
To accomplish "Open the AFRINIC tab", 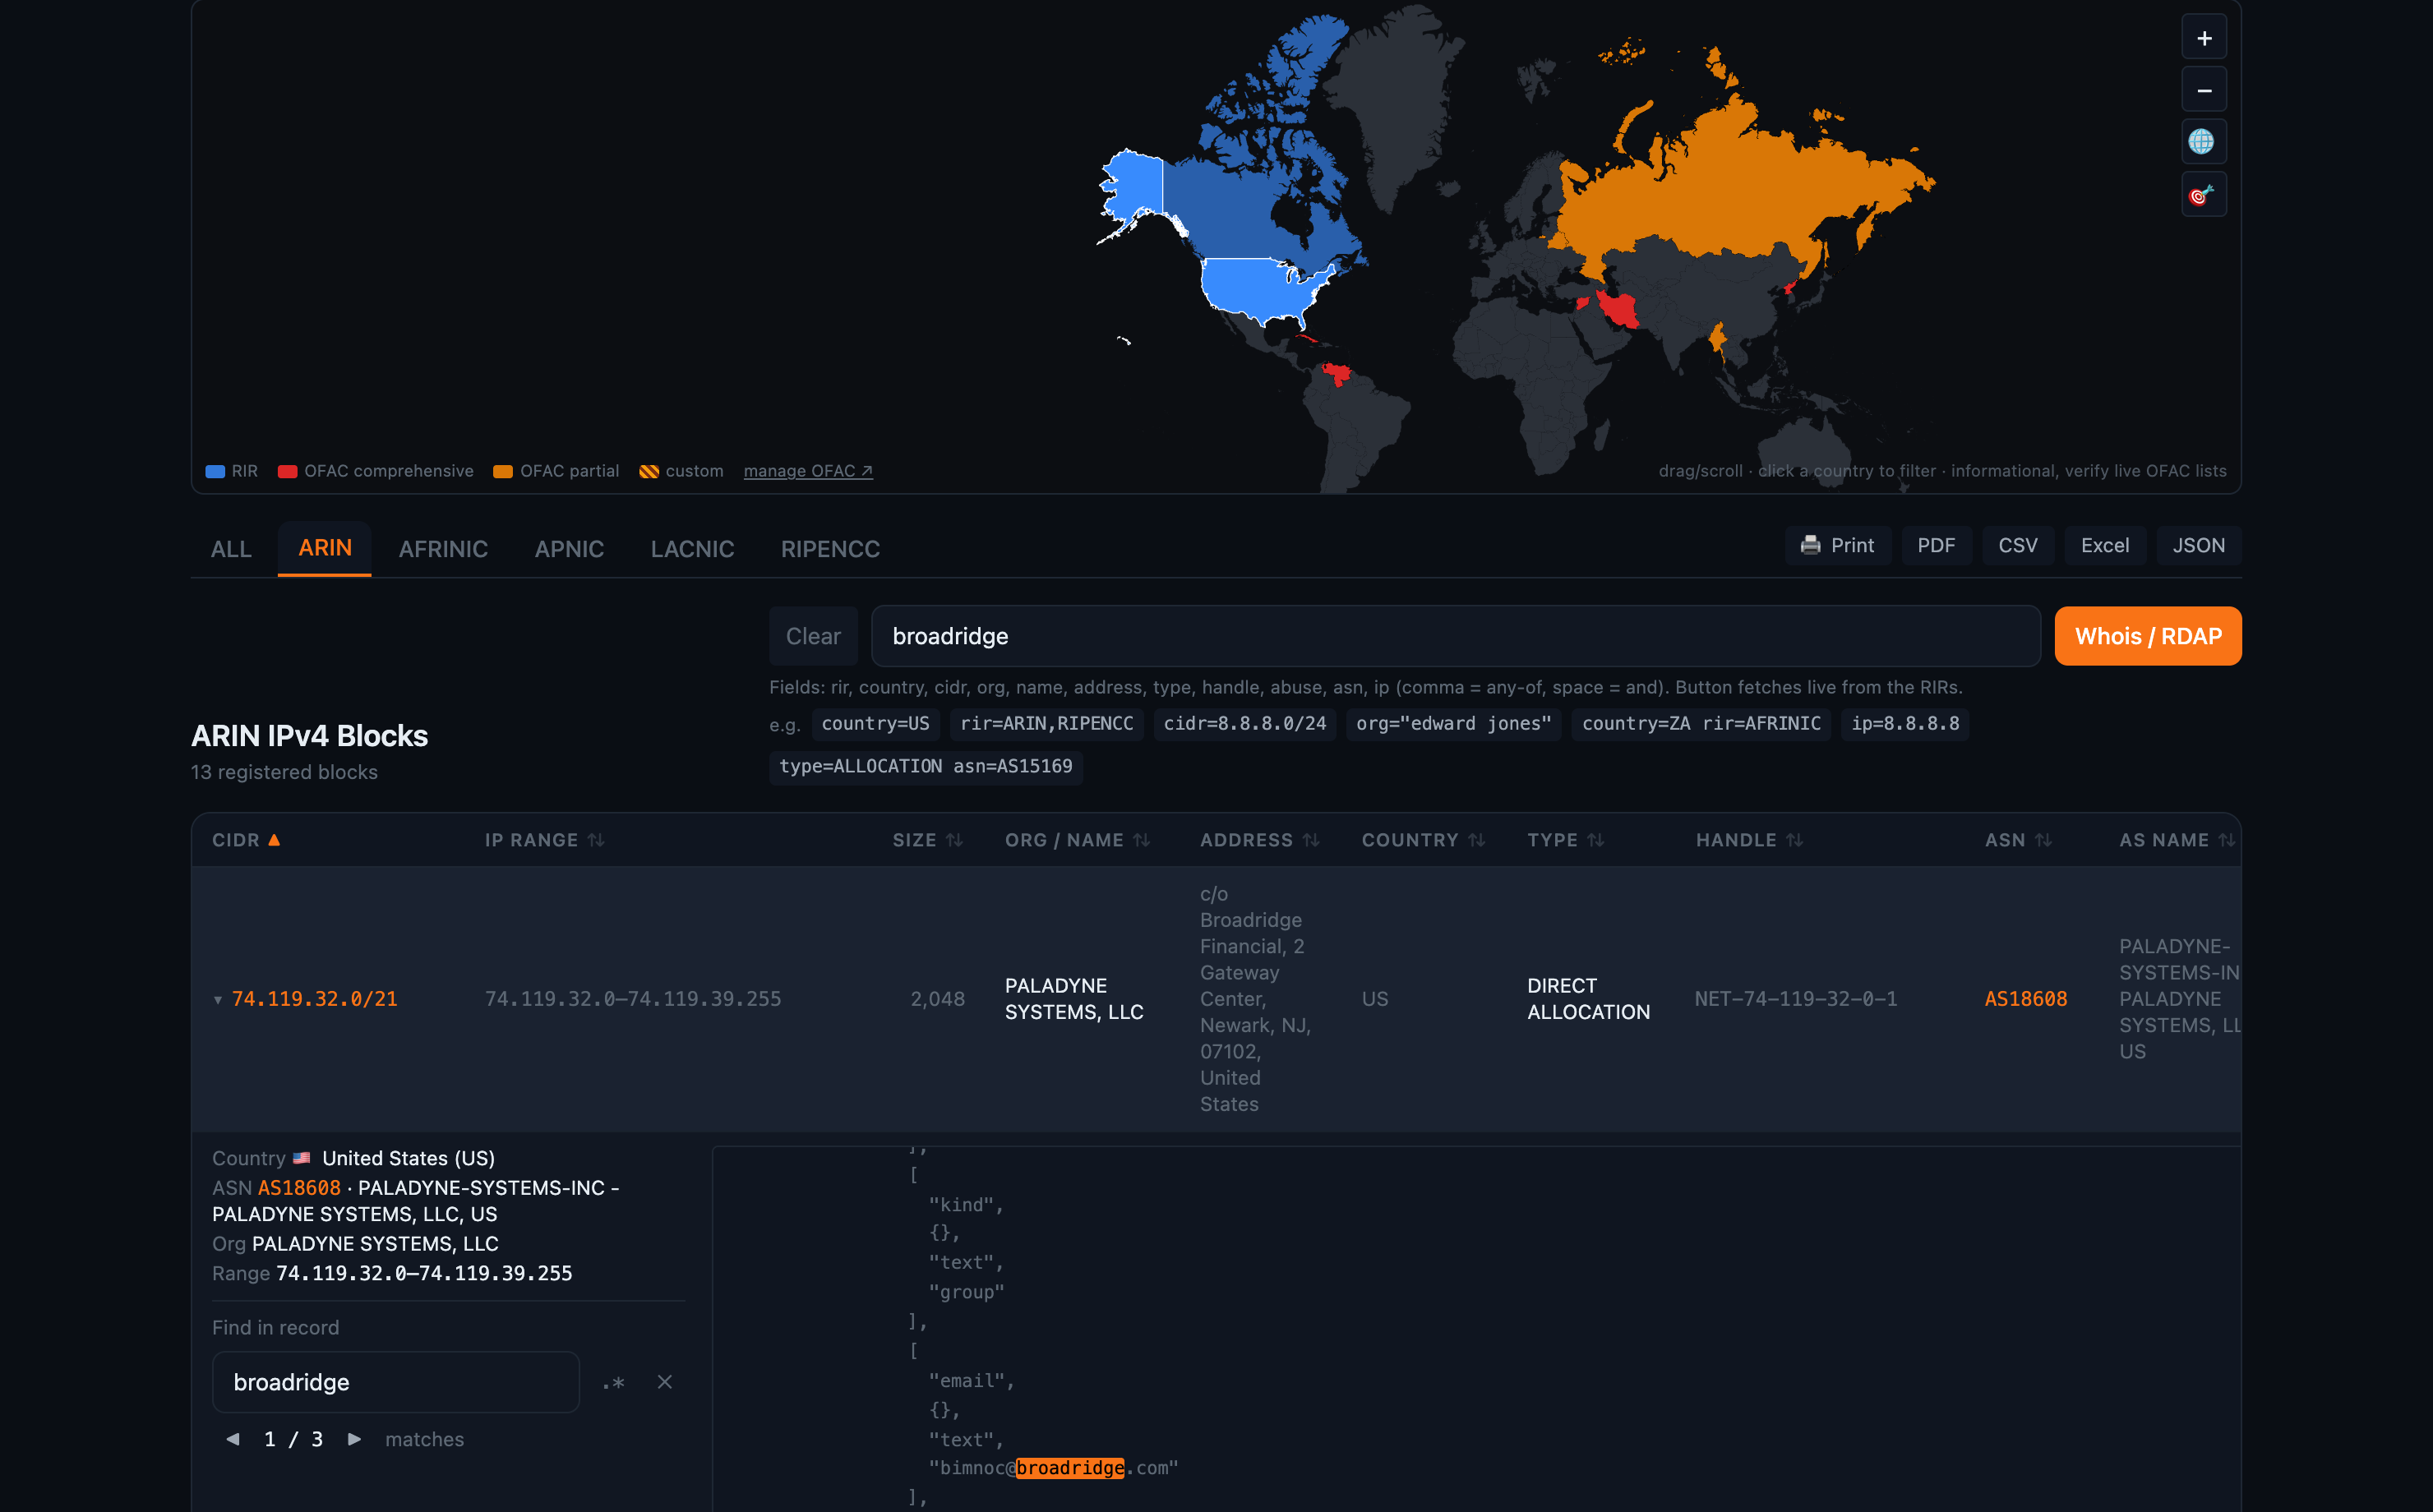I will coord(443,549).
